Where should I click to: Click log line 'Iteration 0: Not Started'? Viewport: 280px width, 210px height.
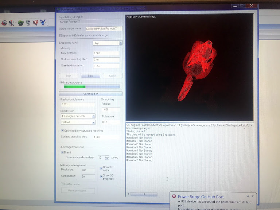(x=139, y=138)
